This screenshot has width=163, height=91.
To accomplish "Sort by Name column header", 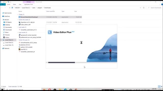I will pos(20,11).
